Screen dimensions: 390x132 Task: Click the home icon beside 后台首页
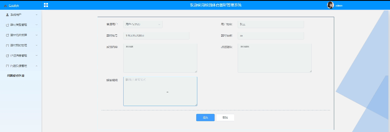point(5,5)
